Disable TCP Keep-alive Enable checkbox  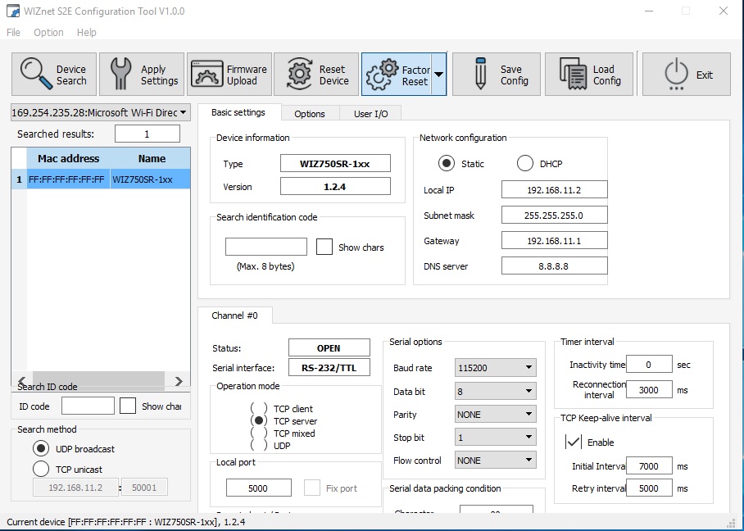(574, 442)
